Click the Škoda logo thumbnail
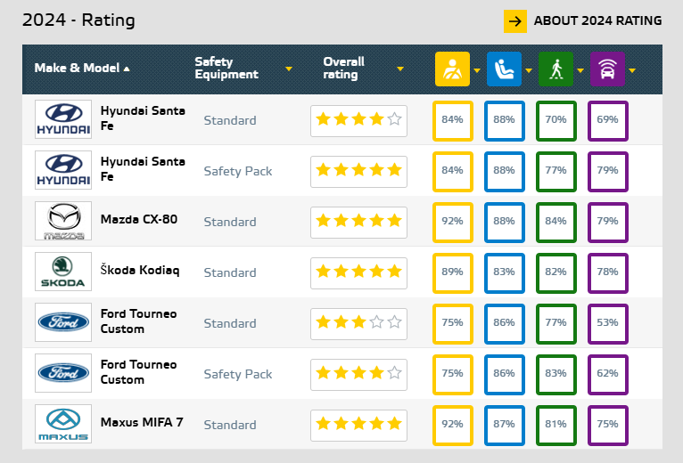This screenshot has height=463, width=683. tap(63, 272)
